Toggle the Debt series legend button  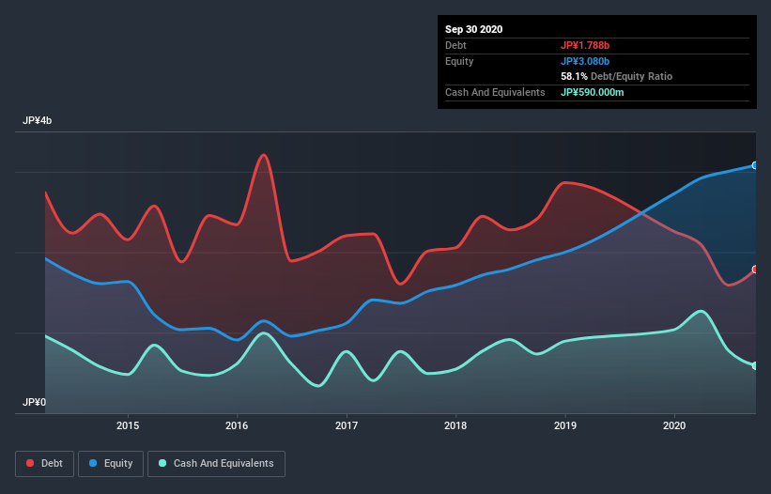tap(45, 464)
